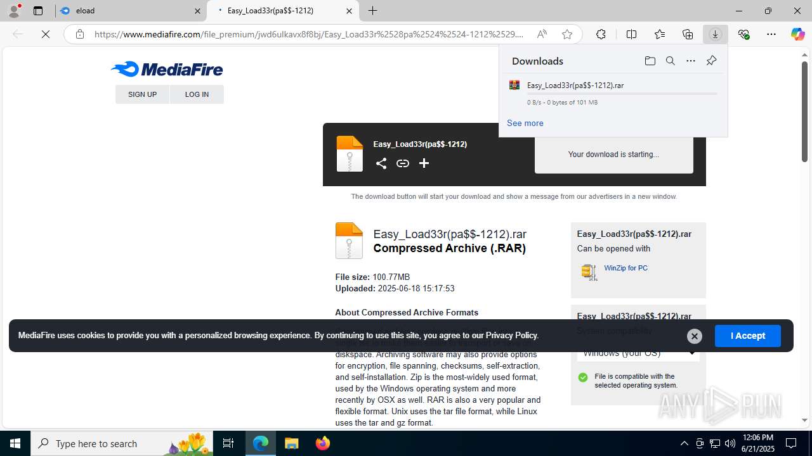Open File Explorer from taskbar
The image size is (812, 456).
point(292,443)
